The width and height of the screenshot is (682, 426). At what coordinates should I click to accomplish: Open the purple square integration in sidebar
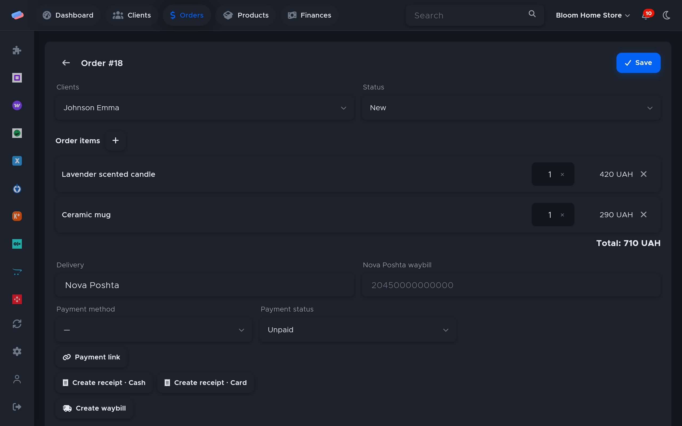(17, 78)
